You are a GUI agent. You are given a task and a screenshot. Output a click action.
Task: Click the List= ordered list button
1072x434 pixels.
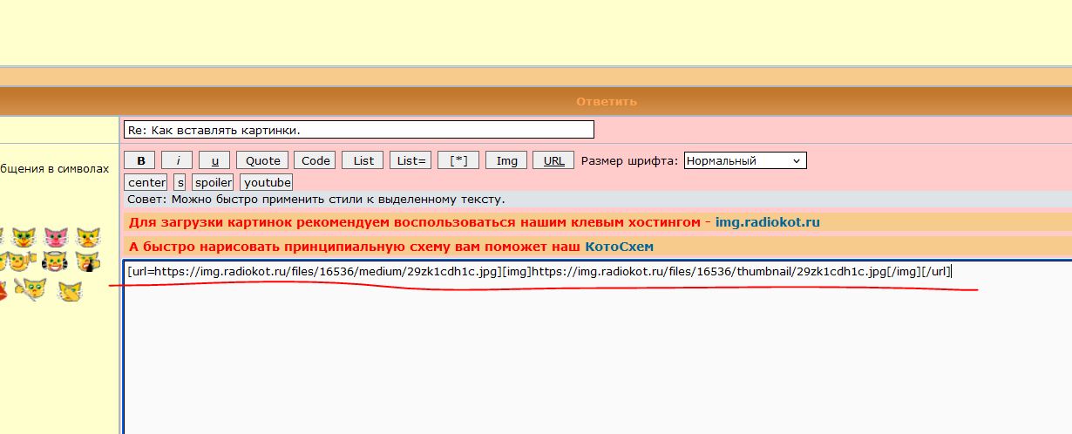click(x=410, y=160)
